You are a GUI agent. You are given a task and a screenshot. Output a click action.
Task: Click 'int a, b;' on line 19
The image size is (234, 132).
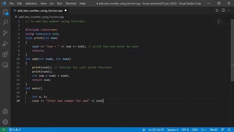coord(40,97)
